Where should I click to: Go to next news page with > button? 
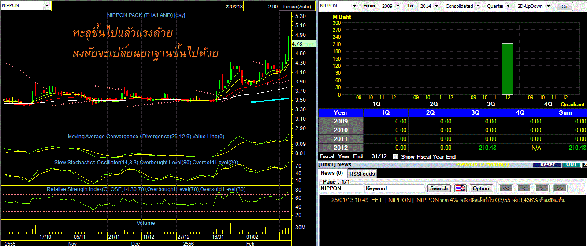(542, 188)
